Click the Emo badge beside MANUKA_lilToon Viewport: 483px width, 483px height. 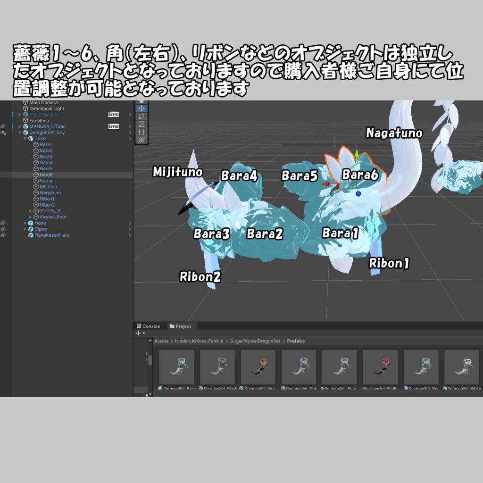113,126
